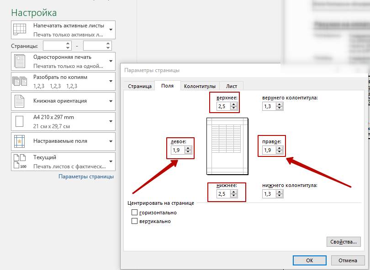Viewport: 370px width, 270px height.
Task: Click the print active sheets icon
Action: (20, 30)
